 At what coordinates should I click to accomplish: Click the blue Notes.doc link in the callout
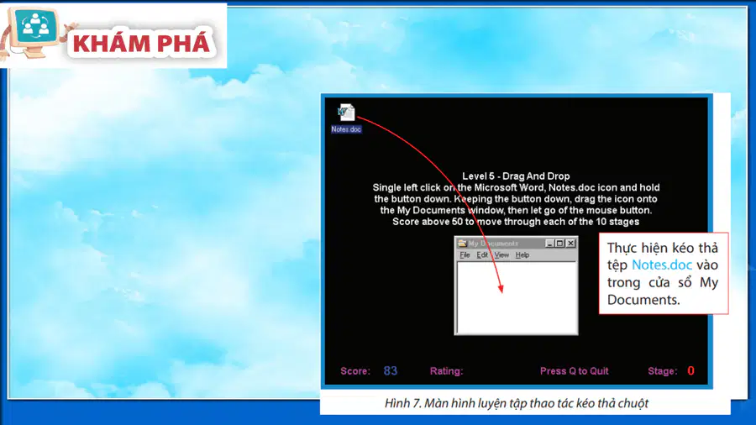pyautogui.click(x=662, y=265)
